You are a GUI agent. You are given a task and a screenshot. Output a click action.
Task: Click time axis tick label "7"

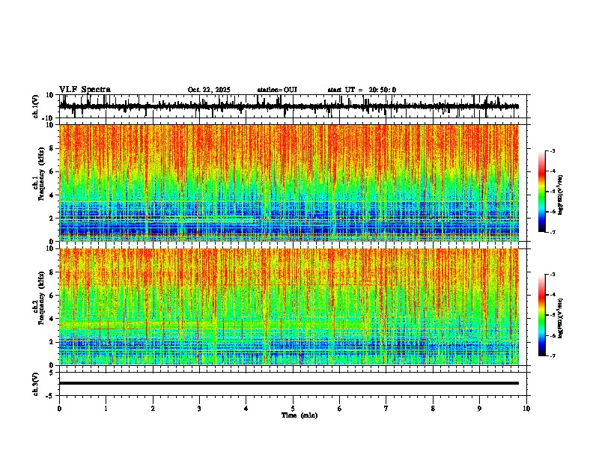(x=386, y=409)
